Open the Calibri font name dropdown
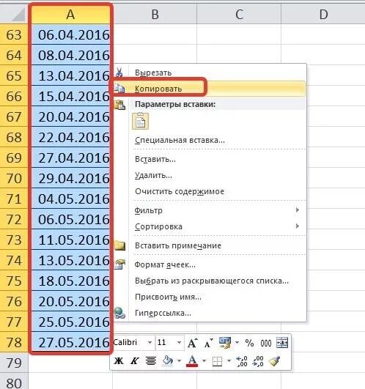 click(x=150, y=343)
